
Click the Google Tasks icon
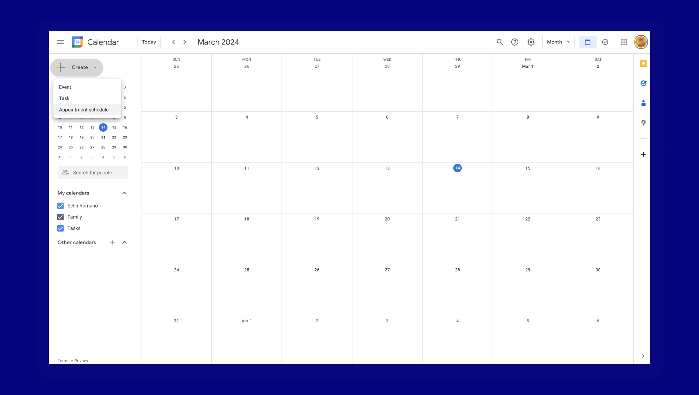click(643, 83)
